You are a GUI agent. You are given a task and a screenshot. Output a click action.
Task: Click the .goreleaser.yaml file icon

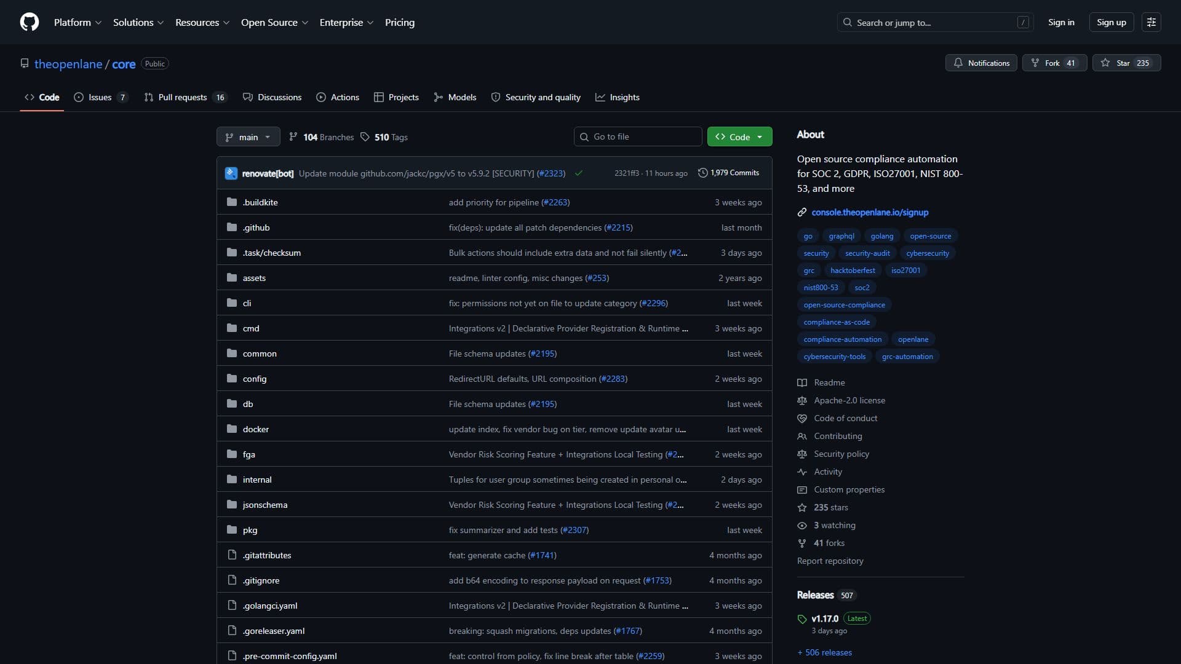click(x=232, y=631)
